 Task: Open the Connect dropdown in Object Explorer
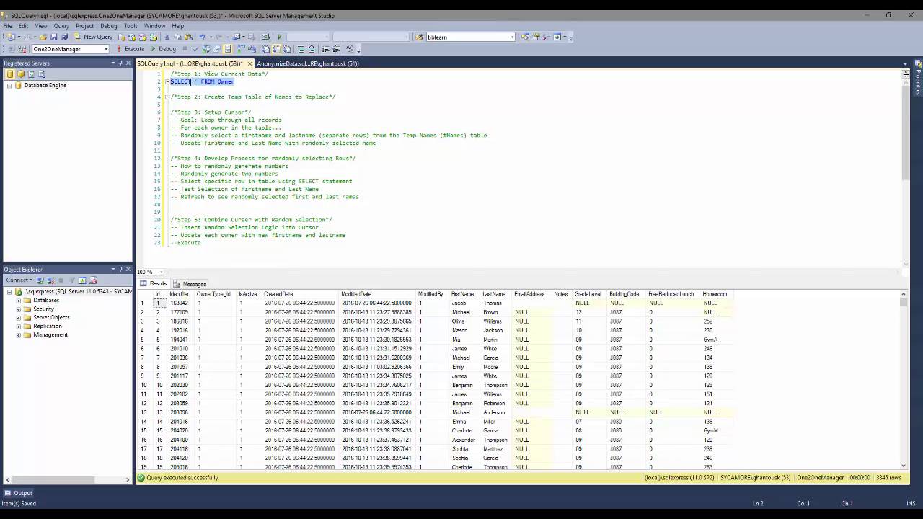tap(19, 280)
